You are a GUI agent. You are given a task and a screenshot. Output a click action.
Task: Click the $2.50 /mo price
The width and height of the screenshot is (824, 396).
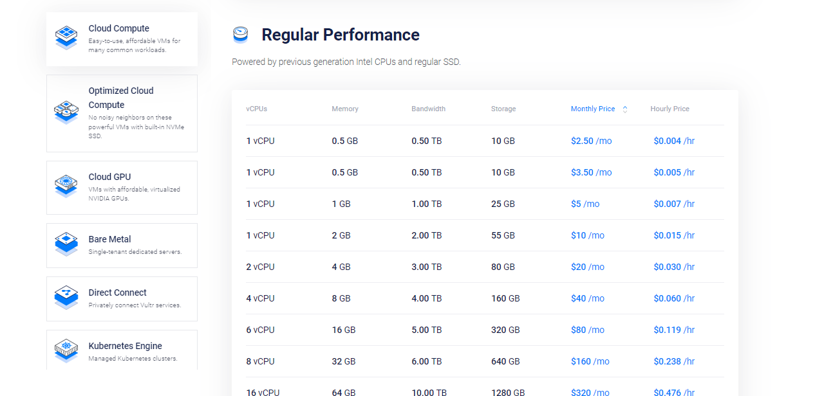pos(591,141)
